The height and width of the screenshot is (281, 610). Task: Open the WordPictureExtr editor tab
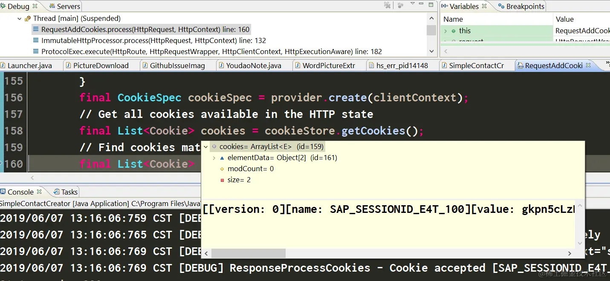pyautogui.click(x=329, y=66)
